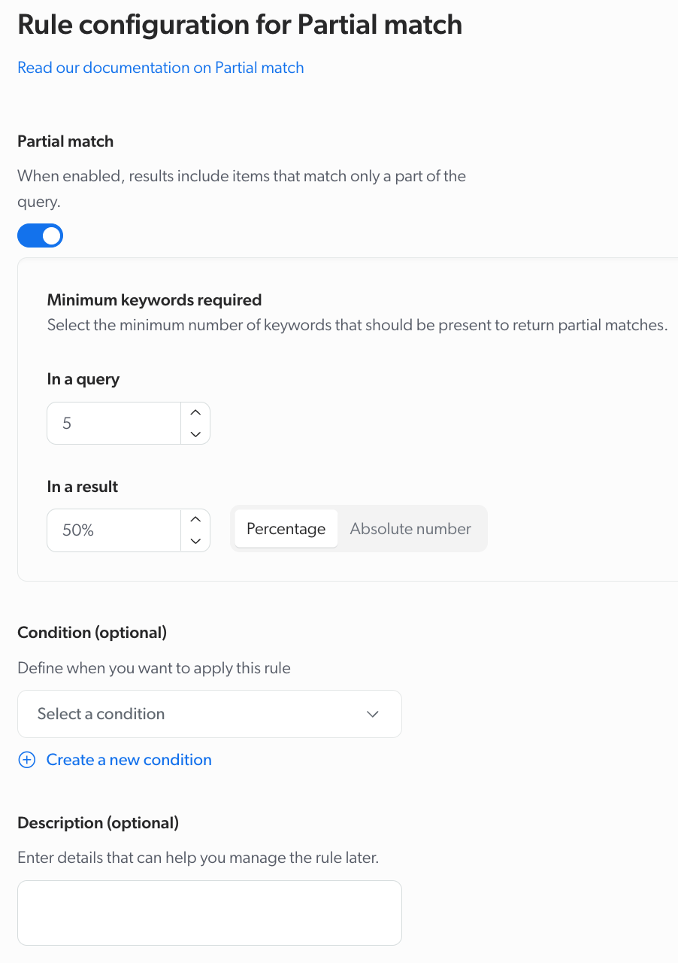The height and width of the screenshot is (963, 678).
Task: Focus the Description text area
Action: pyautogui.click(x=210, y=913)
